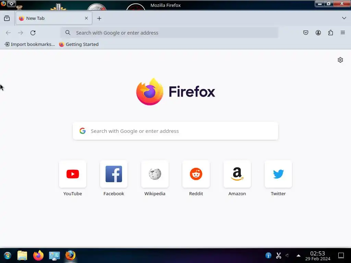The image size is (351, 263).
Task: Open new tab personalize settings gear
Action: point(340,60)
